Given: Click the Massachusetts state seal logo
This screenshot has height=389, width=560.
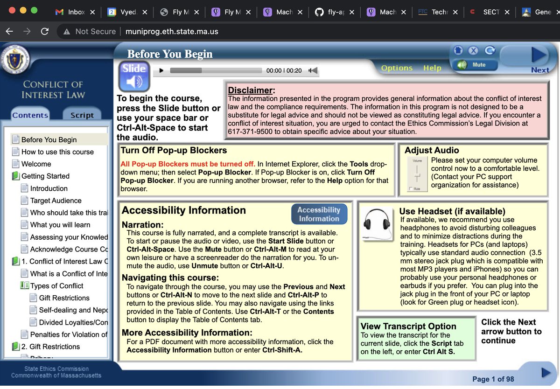Looking at the screenshot, I should pyautogui.click(x=15, y=59).
